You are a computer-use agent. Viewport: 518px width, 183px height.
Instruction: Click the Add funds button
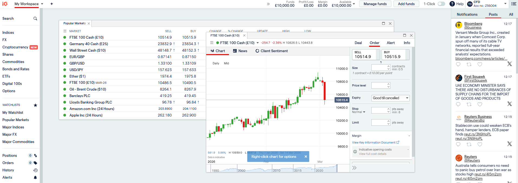click(x=406, y=4)
